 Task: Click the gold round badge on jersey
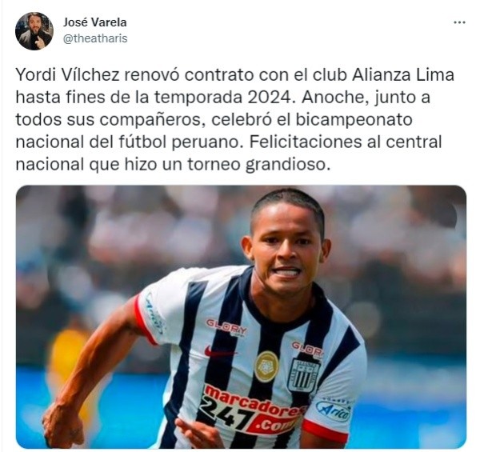[x=266, y=366]
